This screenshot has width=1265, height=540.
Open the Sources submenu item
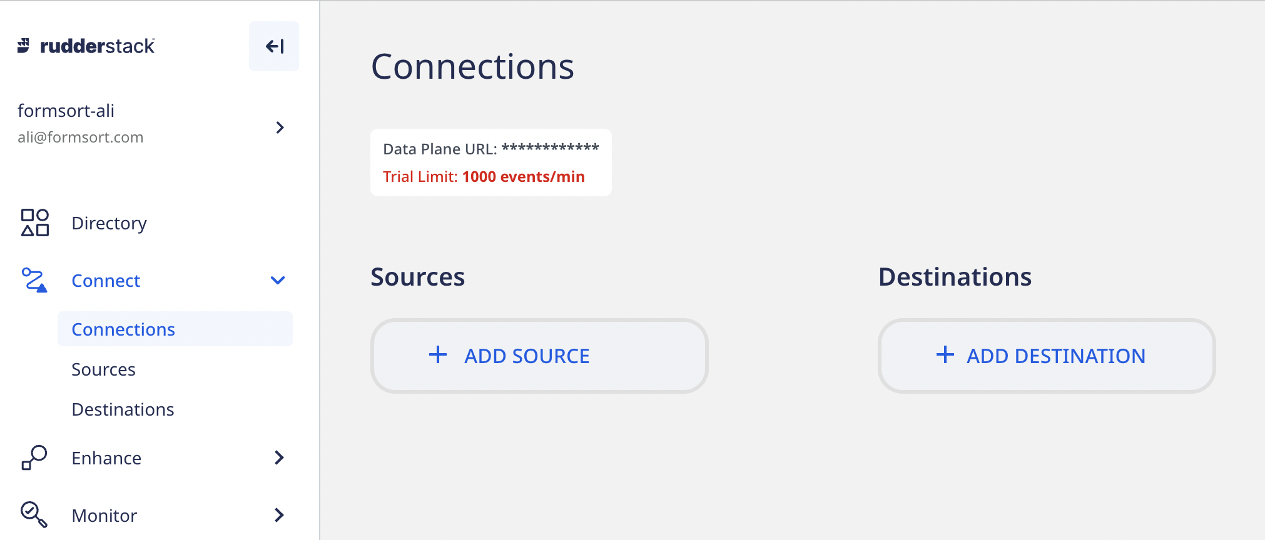pos(103,369)
